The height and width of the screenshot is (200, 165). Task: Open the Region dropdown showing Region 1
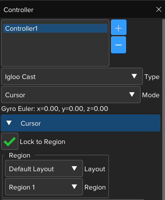pyautogui.click(x=44, y=187)
